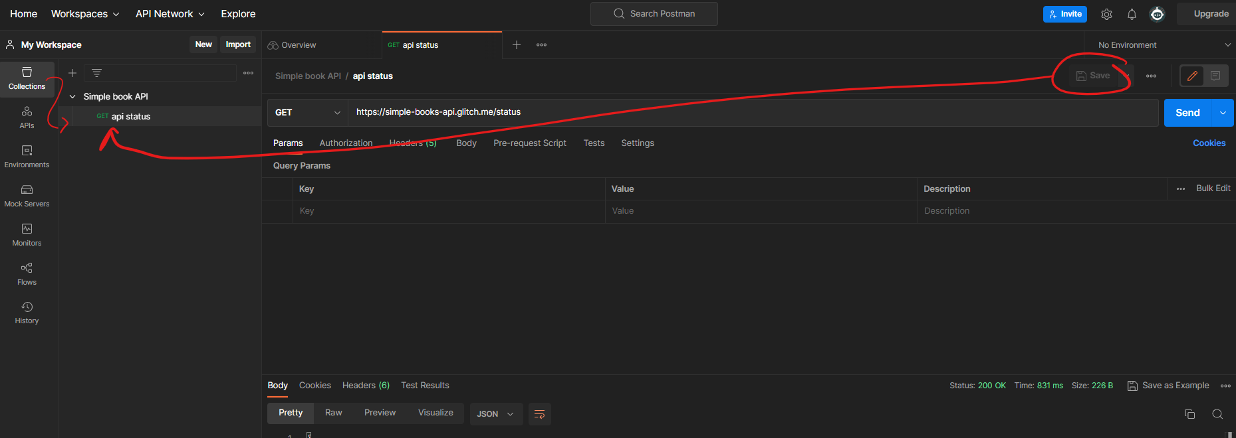
Task: Open the Send button arrow dropdown
Action: click(1223, 113)
